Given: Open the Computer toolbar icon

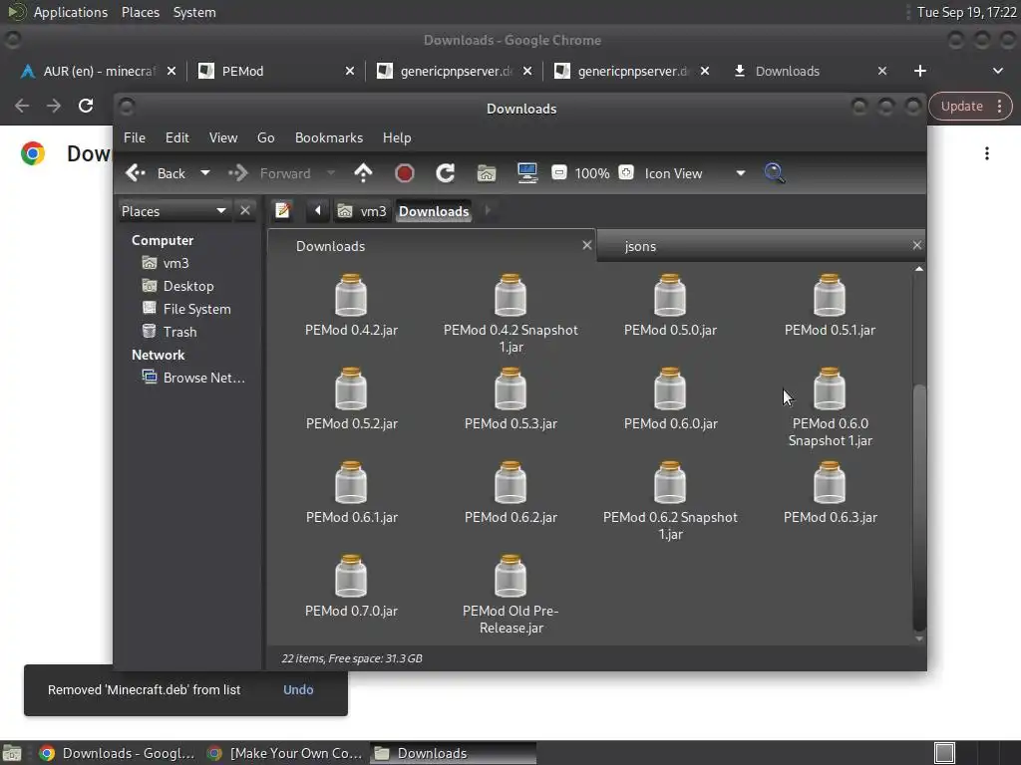Looking at the screenshot, I should [527, 173].
